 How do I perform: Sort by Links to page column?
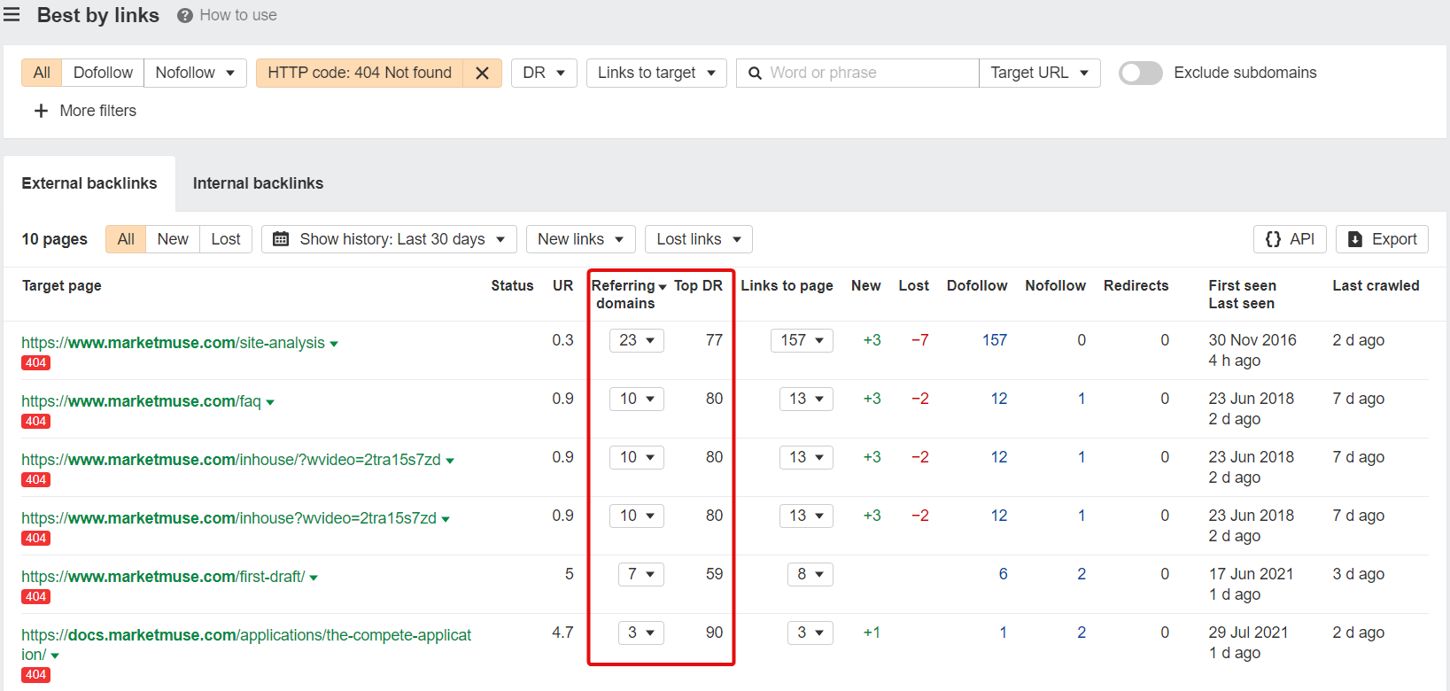[787, 285]
